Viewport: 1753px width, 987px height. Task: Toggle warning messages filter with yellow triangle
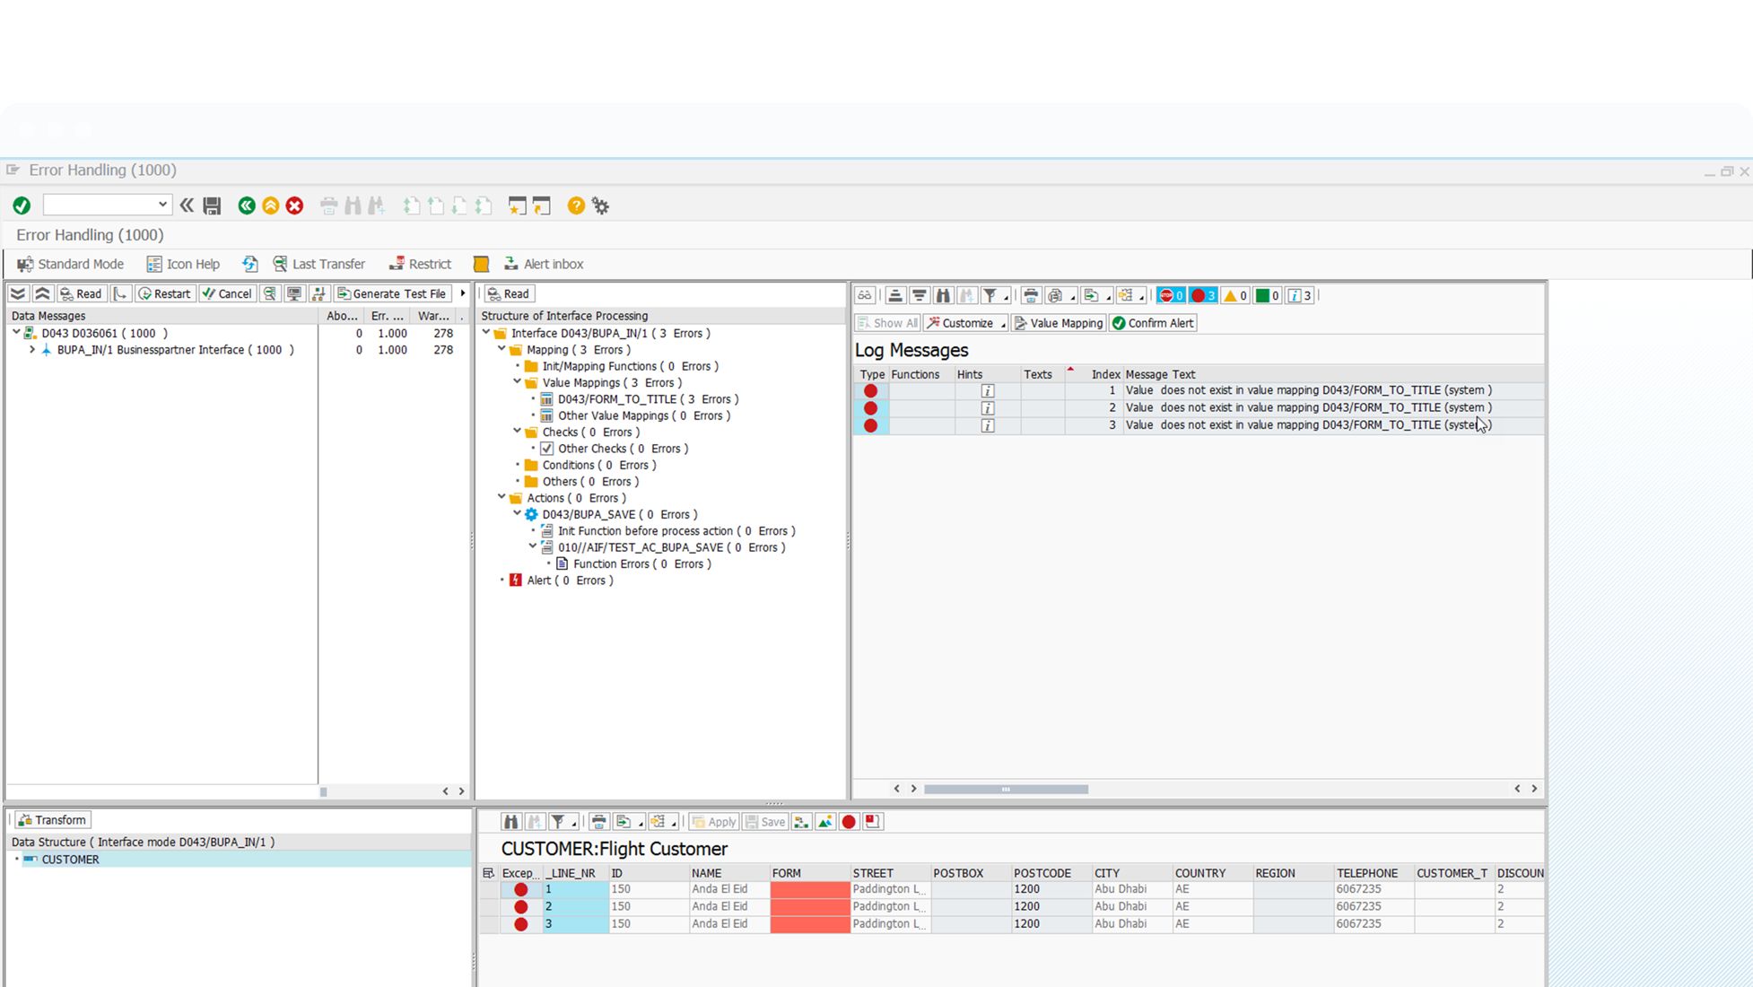(1235, 295)
